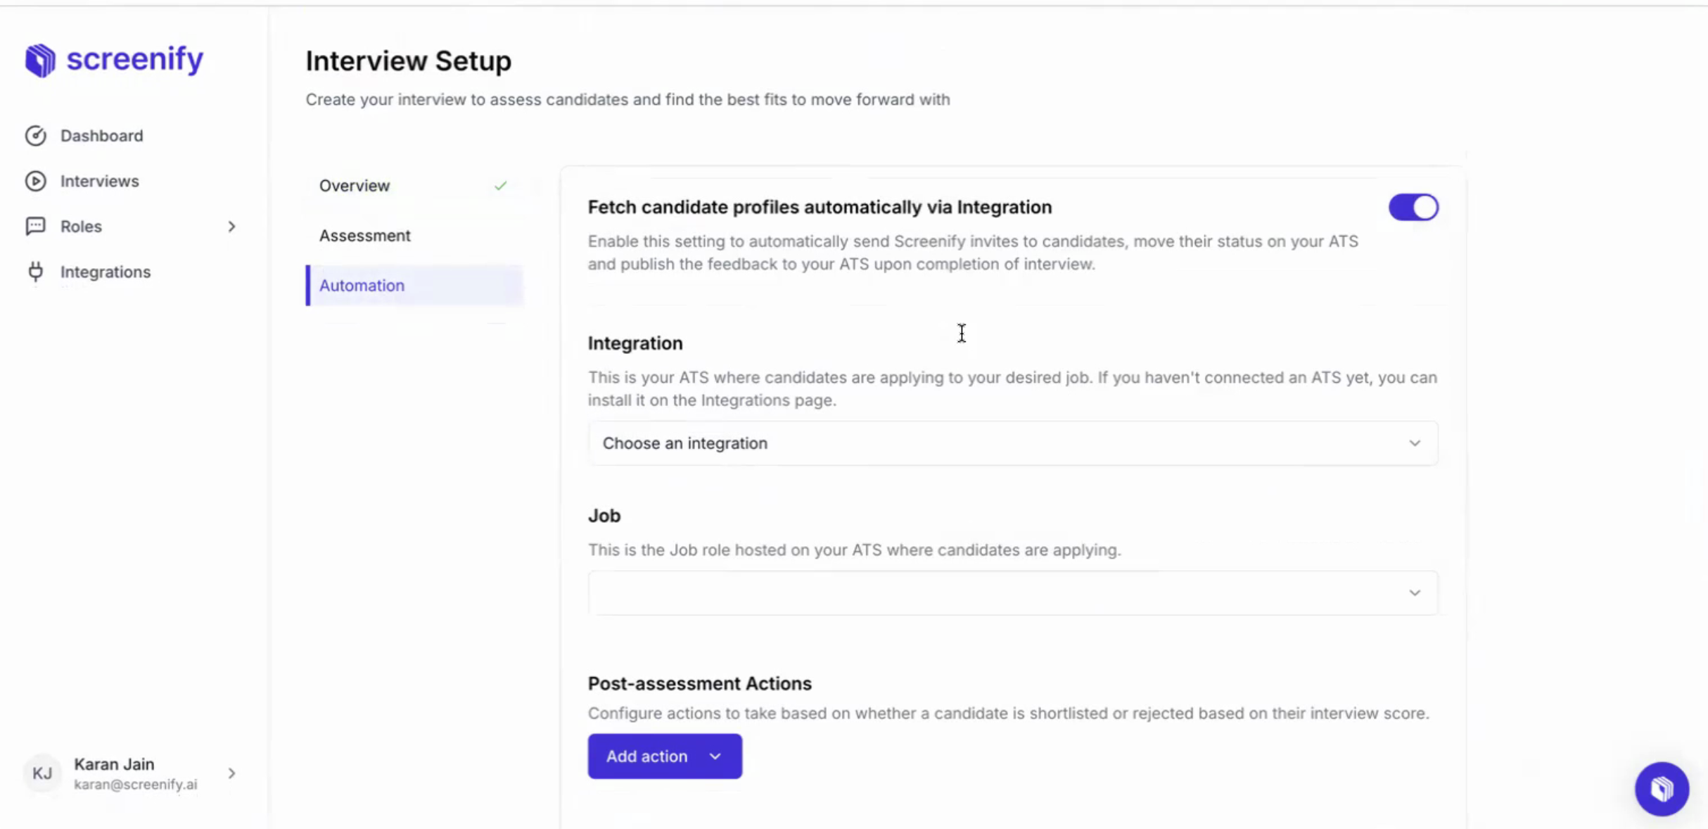The width and height of the screenshot is (1708, 829).
Task: Open the Dashboard page link
Action: [102, 136]
